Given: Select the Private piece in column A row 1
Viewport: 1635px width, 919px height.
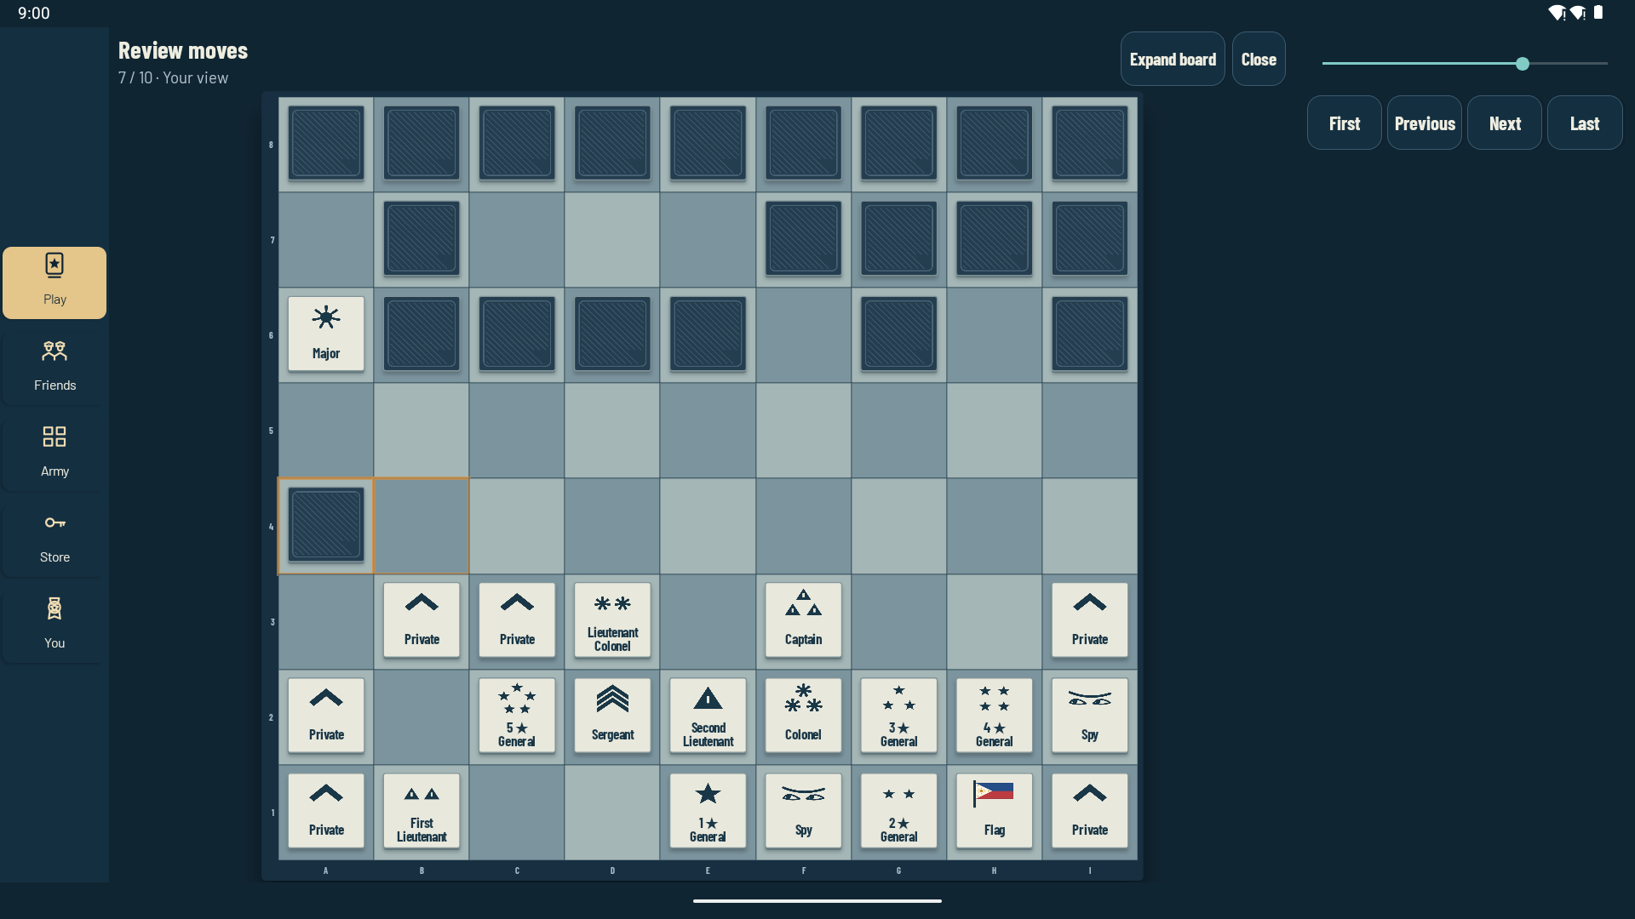Looking at the screenshot, I should [326, 811].
